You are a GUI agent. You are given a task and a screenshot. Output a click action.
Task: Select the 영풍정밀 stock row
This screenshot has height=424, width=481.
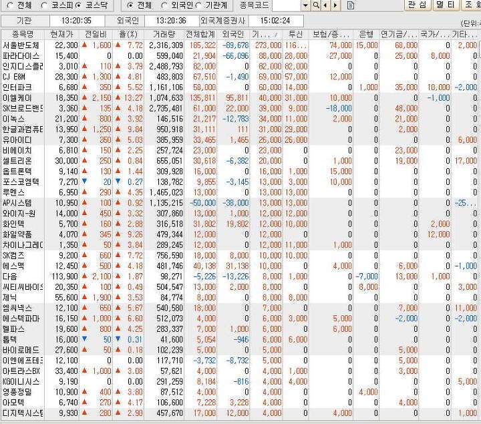240,392
